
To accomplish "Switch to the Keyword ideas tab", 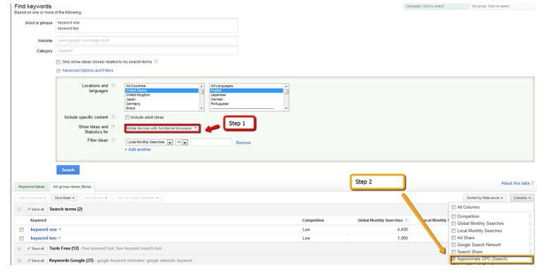I will pos(32,186).
